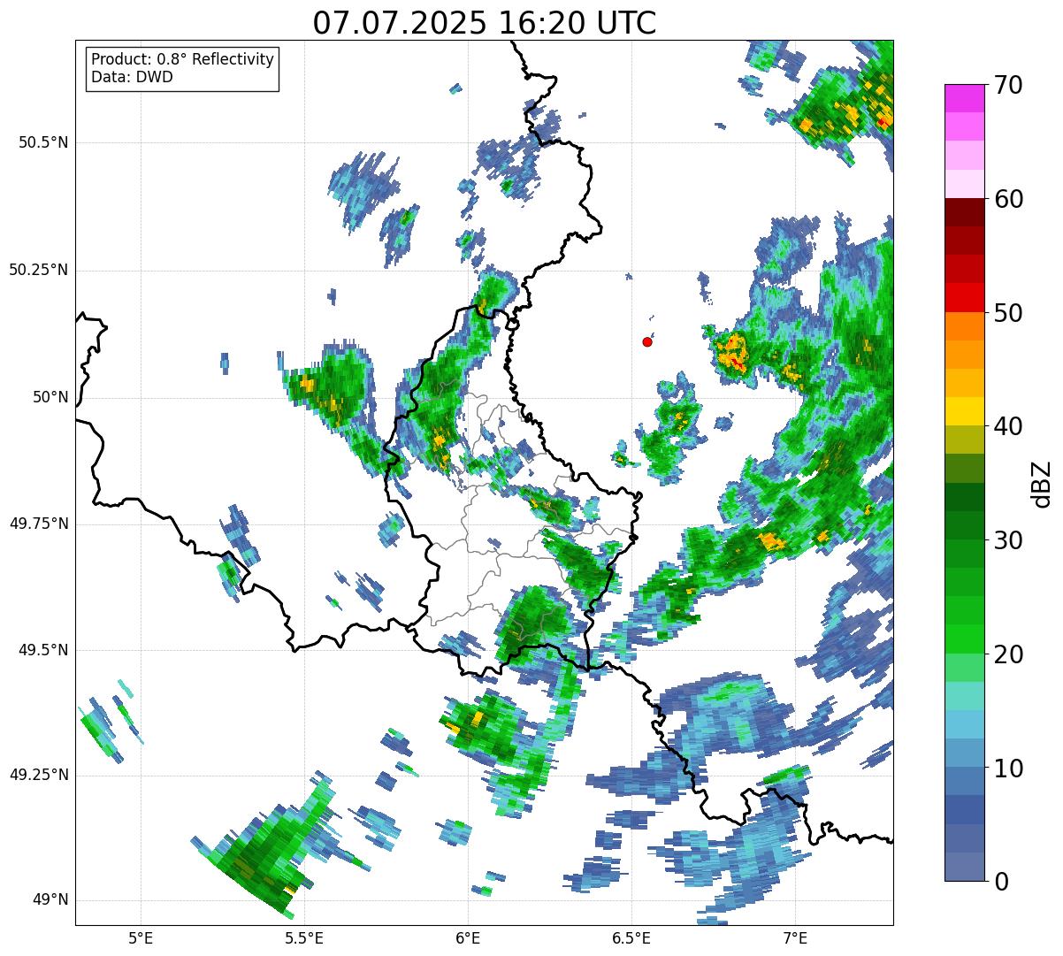Select the "Product: 0.8° Reflectivity" legend text
This screenshot has width=1063, height=956.
tap(183, 60)
